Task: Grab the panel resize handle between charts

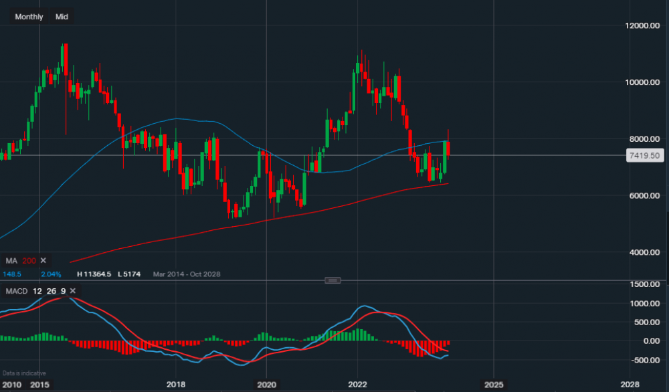Action: tap(333, 280)
